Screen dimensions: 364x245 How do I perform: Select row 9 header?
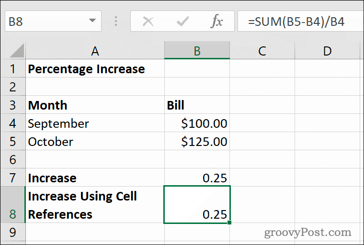tap(13, 232)
